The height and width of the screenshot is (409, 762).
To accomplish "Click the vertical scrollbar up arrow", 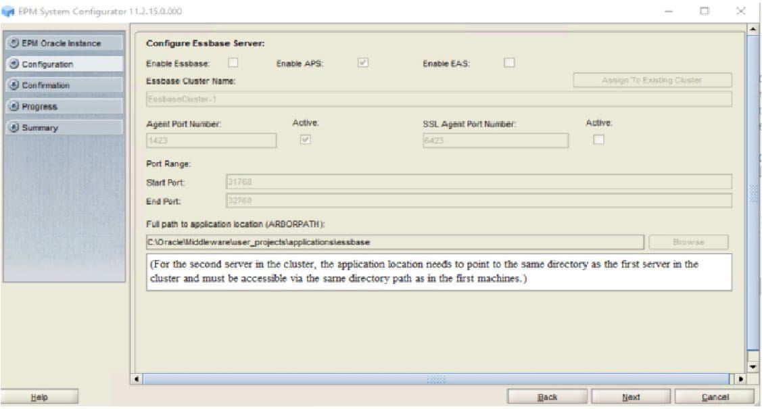I will pos(753,29).
